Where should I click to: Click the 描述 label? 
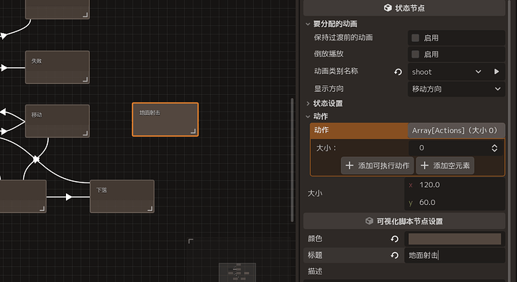click(x=315, y=271)
